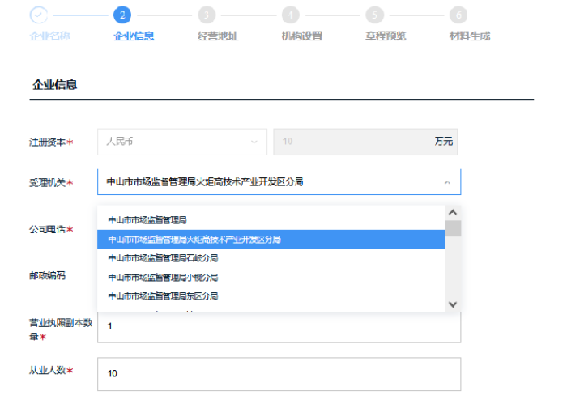Click the 万元 unit text
Image resolution: width=567 pixels, height=408 pixels.
[444, 142]
